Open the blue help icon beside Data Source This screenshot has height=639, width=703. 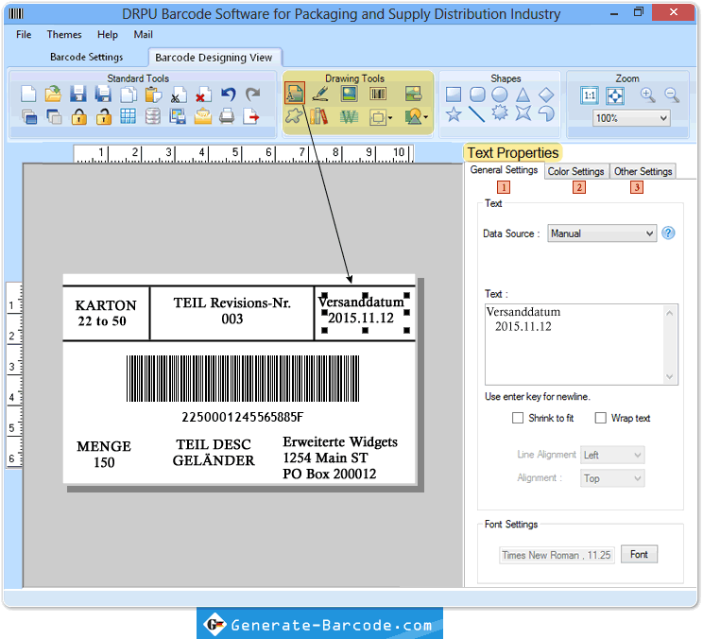(668, 233)
